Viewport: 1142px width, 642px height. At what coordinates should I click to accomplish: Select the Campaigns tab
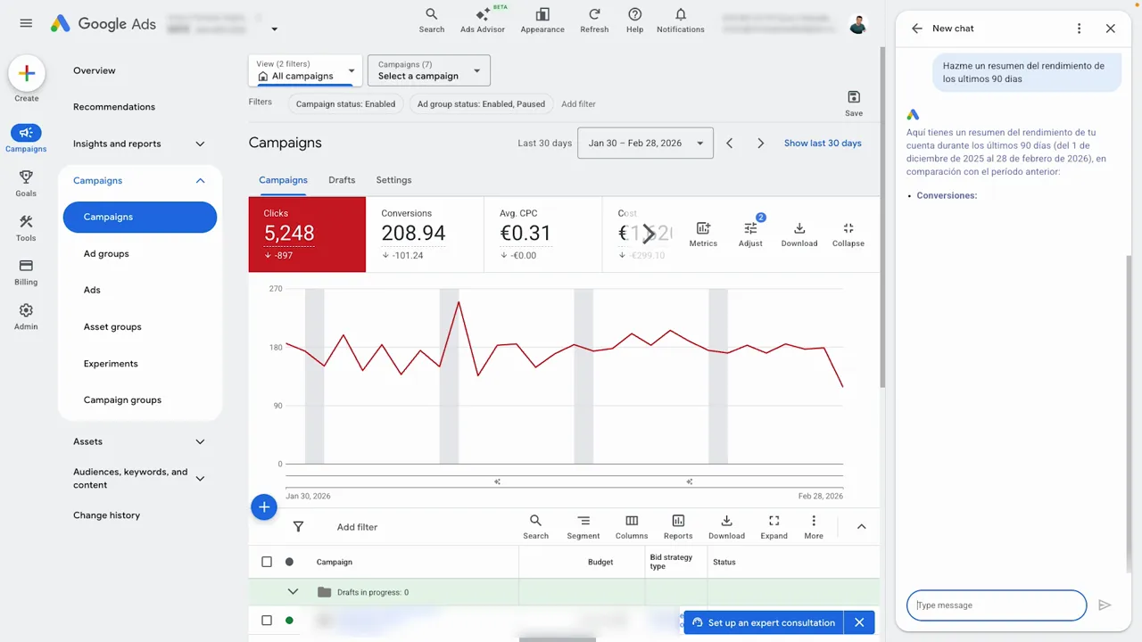point(283,180)
